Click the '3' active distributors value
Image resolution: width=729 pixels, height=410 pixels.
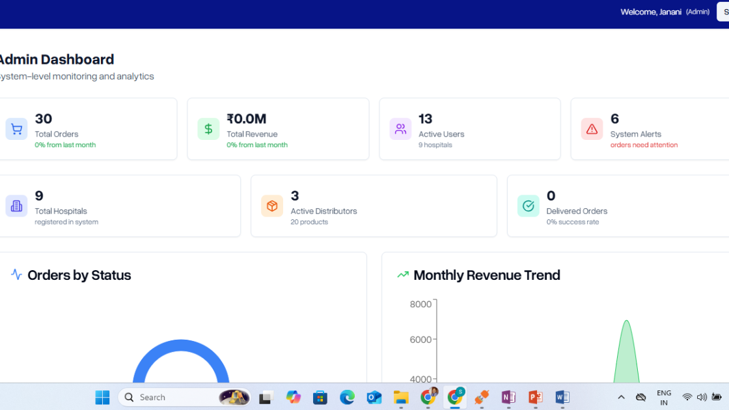coord(295,196)
